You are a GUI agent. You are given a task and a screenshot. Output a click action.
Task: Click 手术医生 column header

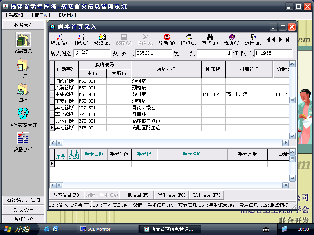click(x=248, y=154)
